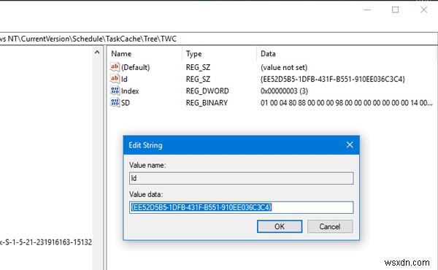Minimize the Registry Editor window
This screenshot has height=270, width=438.
(367, 9)
